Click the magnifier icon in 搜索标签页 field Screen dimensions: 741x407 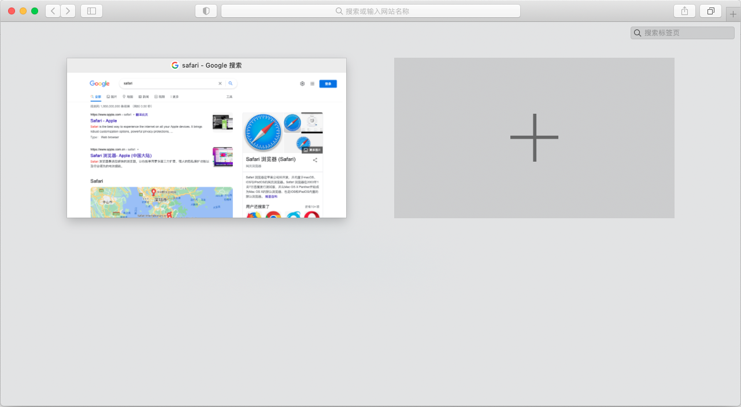pyautogui.click(x=638, y=33)
